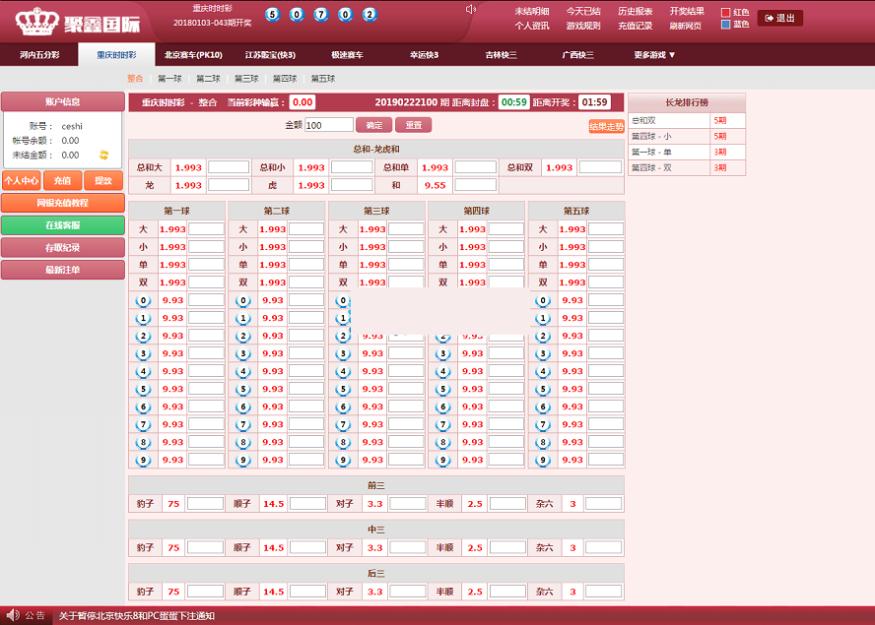The width and height of the screenshot is (875, 625).
Task: Click the announcement speaker icon at bottom
Action: [x=12, y=615]
